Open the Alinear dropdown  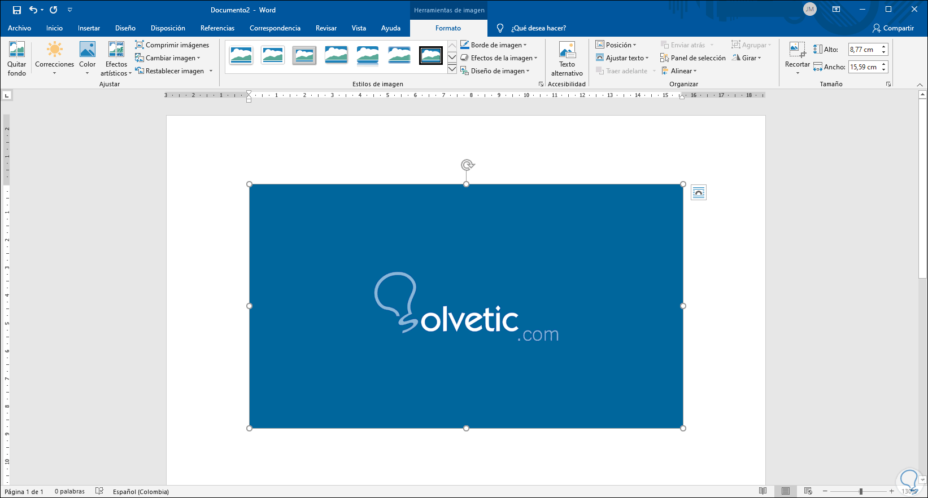[678, 71]
